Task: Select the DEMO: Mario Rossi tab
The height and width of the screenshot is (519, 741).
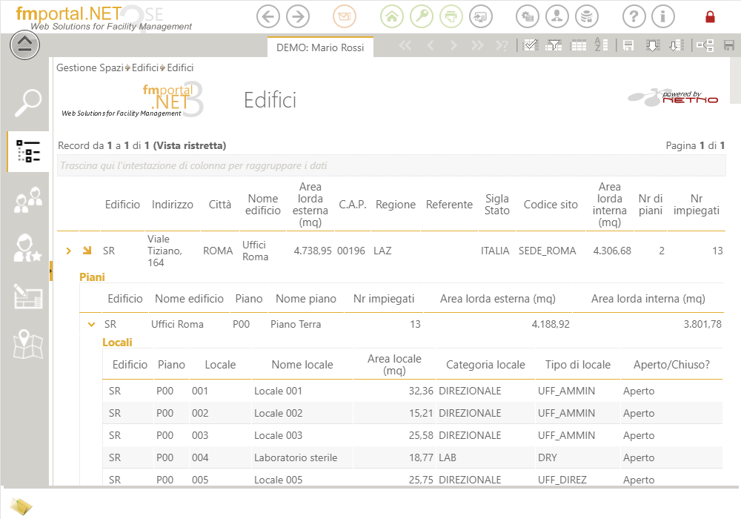Action: 320,47
